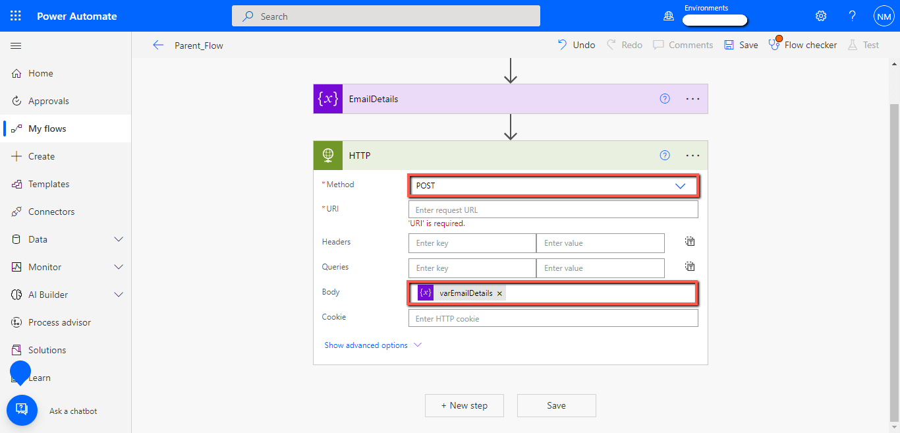900x433 pixels.
Task: Collapse the left navigation hamburger menu
Action: (x=16, y=45)
